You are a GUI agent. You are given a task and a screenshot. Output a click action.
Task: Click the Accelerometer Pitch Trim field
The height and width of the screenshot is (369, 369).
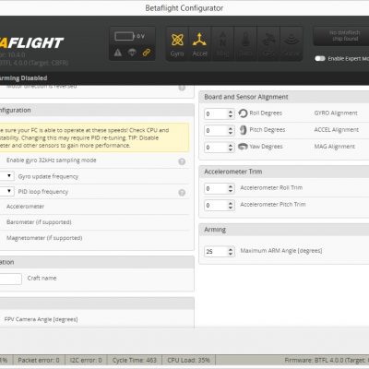coord(220,205)
